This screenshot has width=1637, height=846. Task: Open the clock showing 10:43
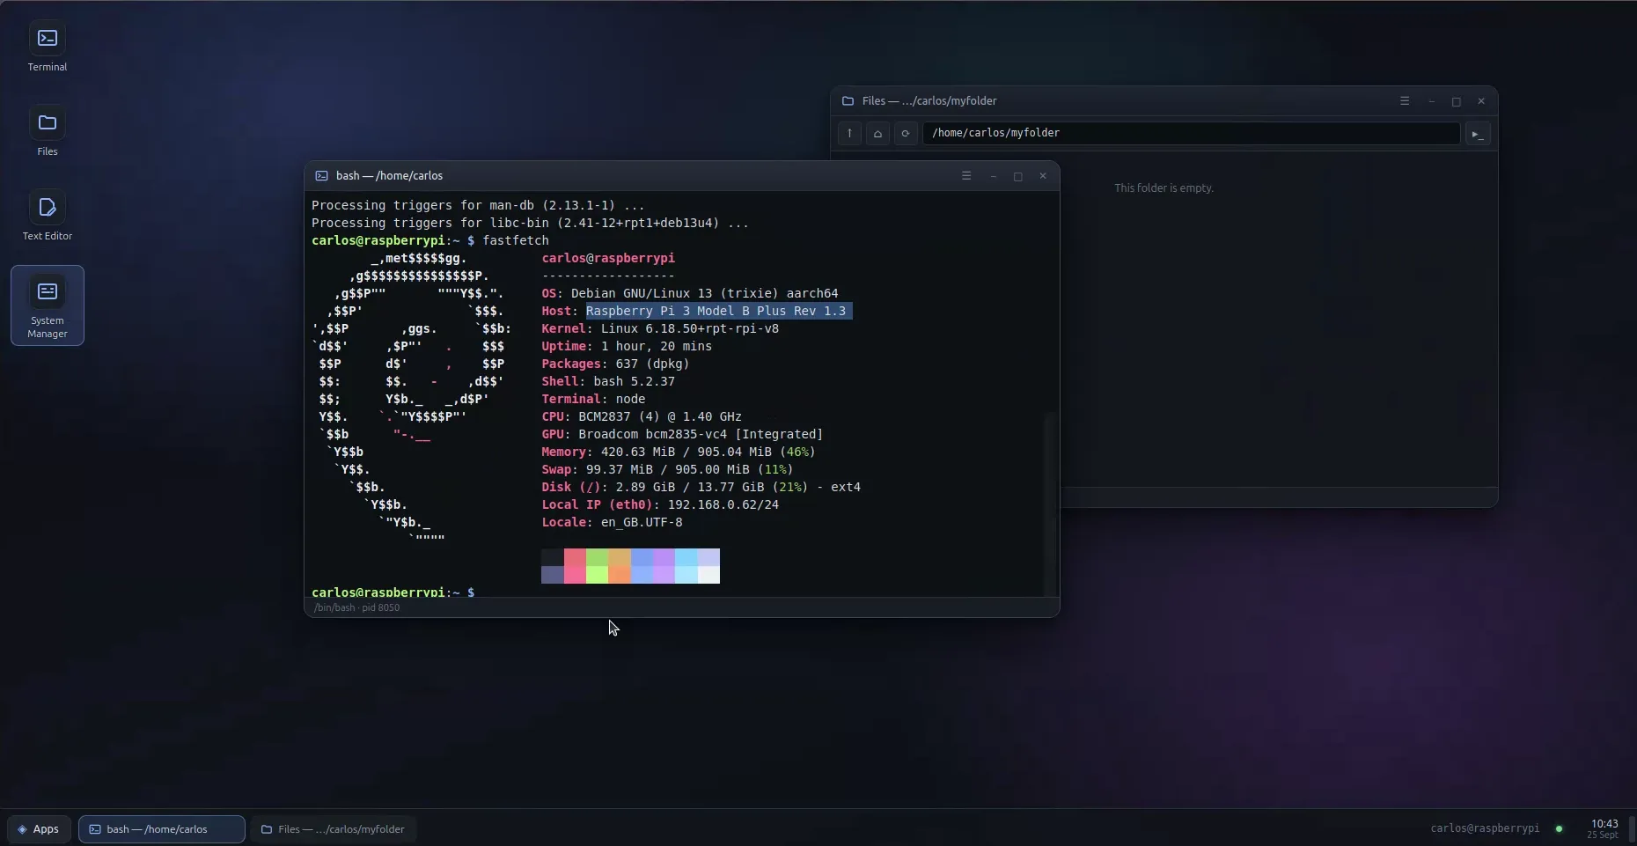1604,828
